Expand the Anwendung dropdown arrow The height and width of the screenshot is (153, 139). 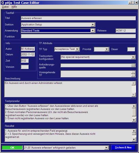click(x=93, y=30)
